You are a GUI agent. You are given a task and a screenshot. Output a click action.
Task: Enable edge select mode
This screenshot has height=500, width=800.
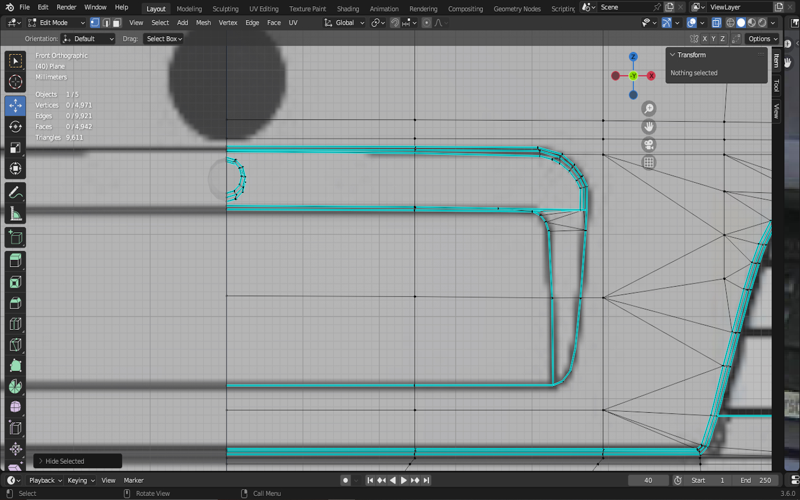click(x=106, y=23)
